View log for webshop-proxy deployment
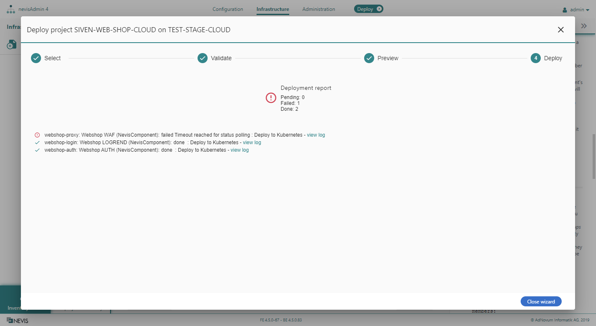 (316, 135)
